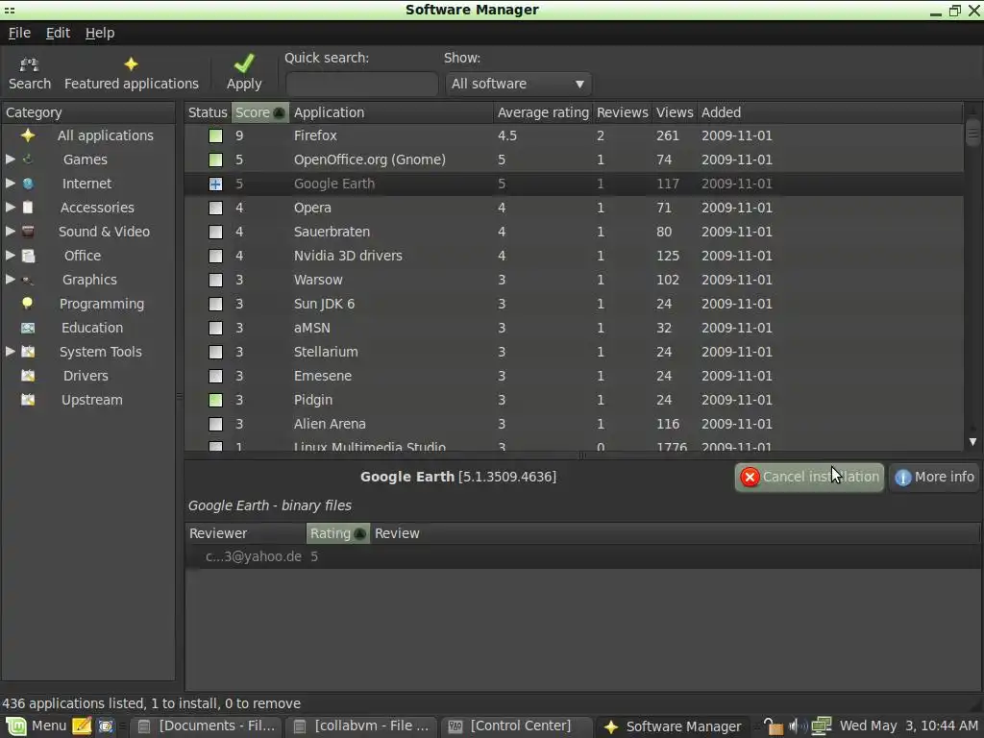Check the Stellarium status checkbox
Image resolution: width=984 pixels, height=738 pixels.
click(x=215, y=352)
